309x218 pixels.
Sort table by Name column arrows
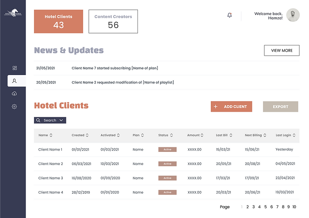(51, 135)
